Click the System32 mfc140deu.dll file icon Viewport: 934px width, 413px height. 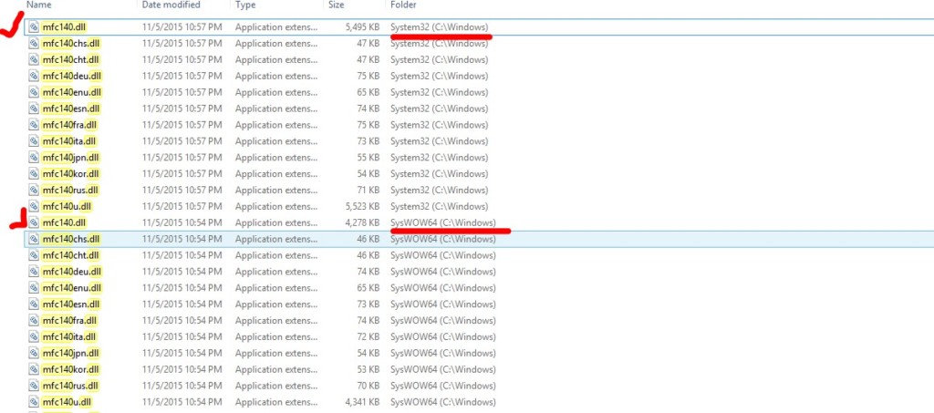point(34,77)
